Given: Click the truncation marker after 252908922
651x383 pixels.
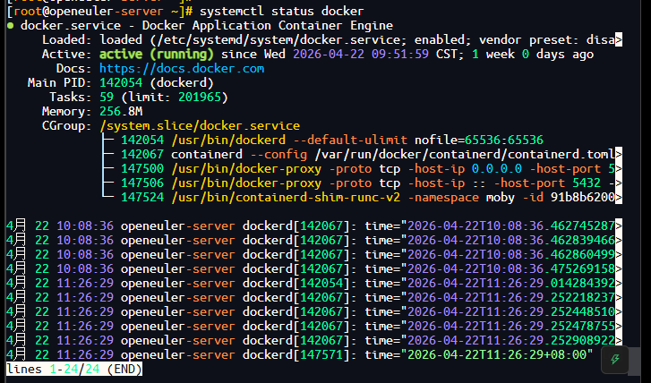Looking at the screenshot, I should click(618, 340).
